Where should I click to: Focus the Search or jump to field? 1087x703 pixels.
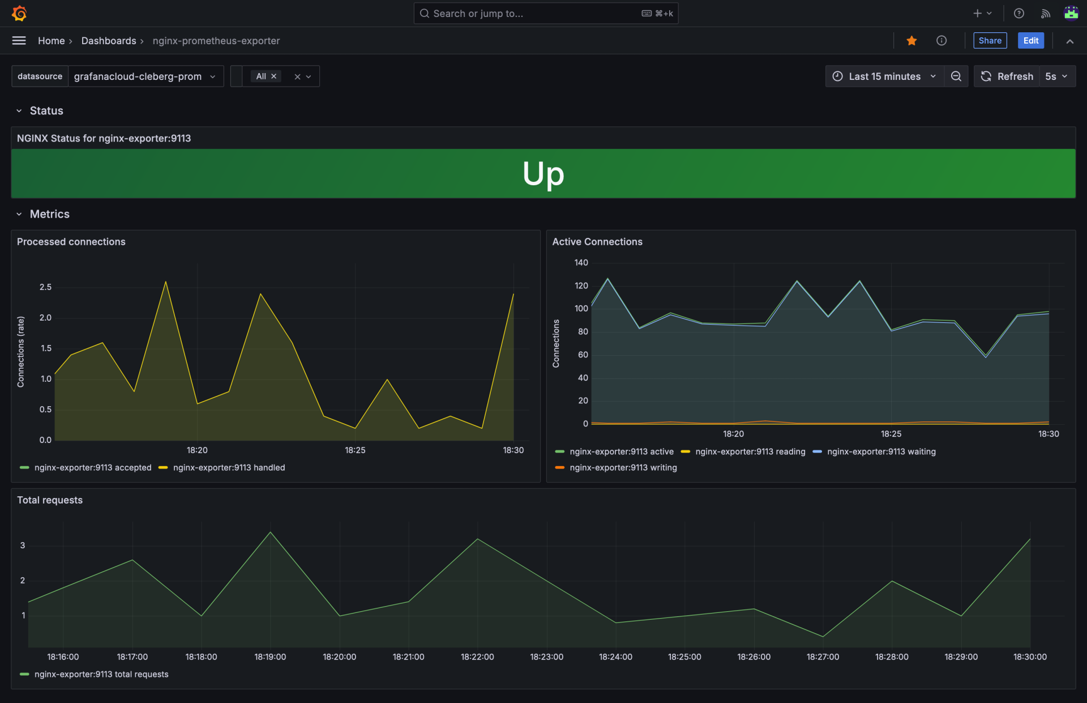pos(545,13)
